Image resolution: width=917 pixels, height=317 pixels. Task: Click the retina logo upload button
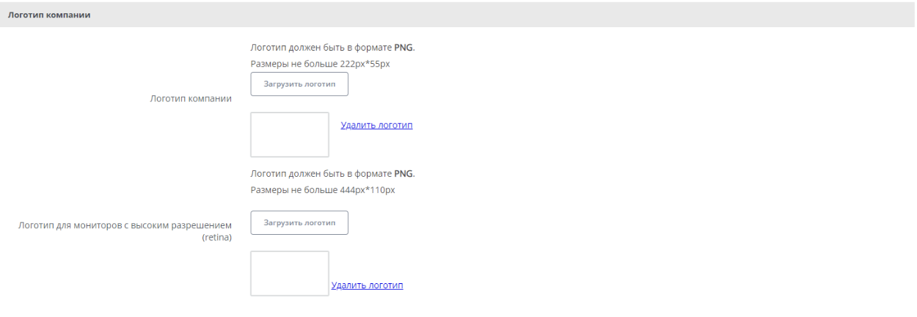click(x=299, y=223)
